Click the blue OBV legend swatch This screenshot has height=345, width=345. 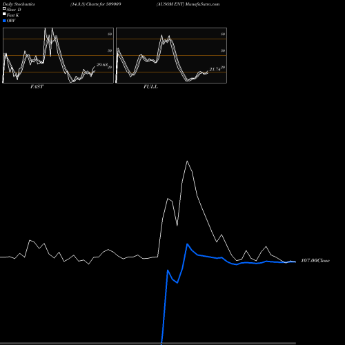point(4,21)
